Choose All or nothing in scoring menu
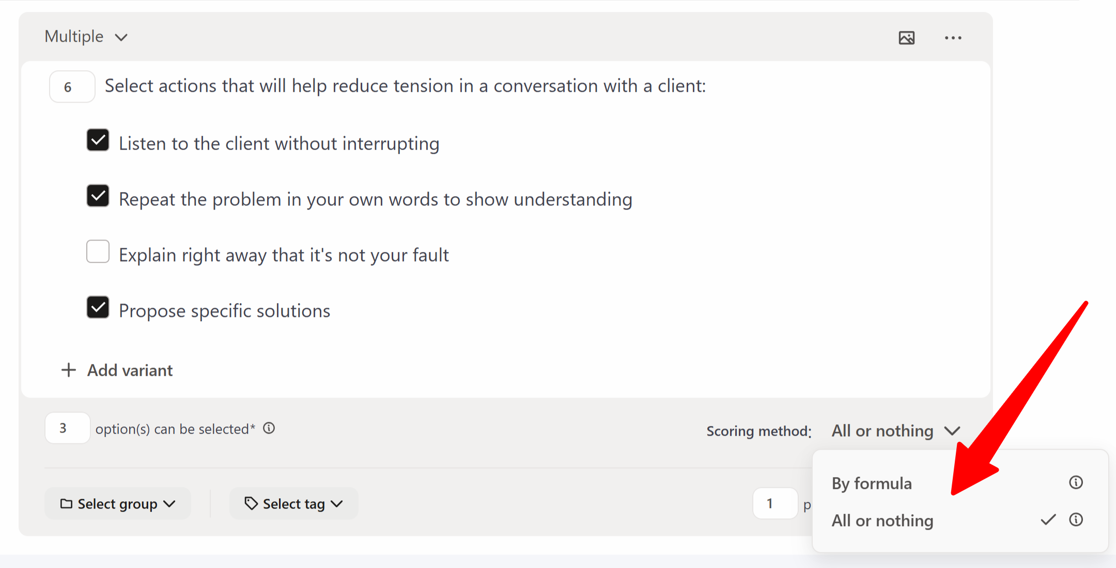This screenshot has height=568, width=1116. (882, 520)
